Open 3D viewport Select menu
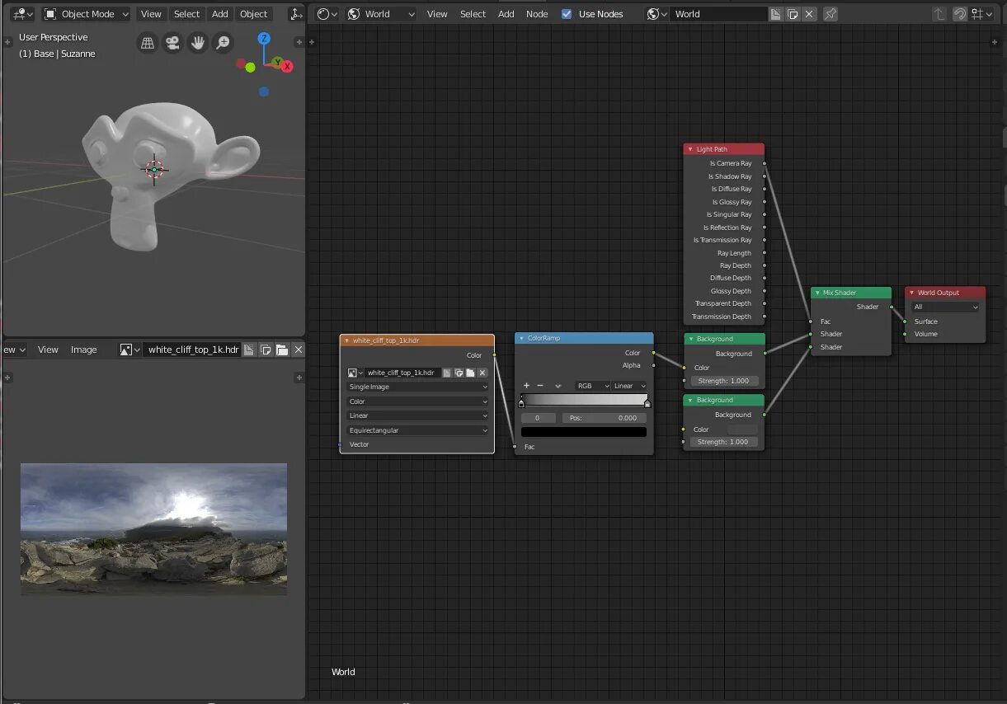The width and height of the screenshot is (1007, 704). pos(187,14)
